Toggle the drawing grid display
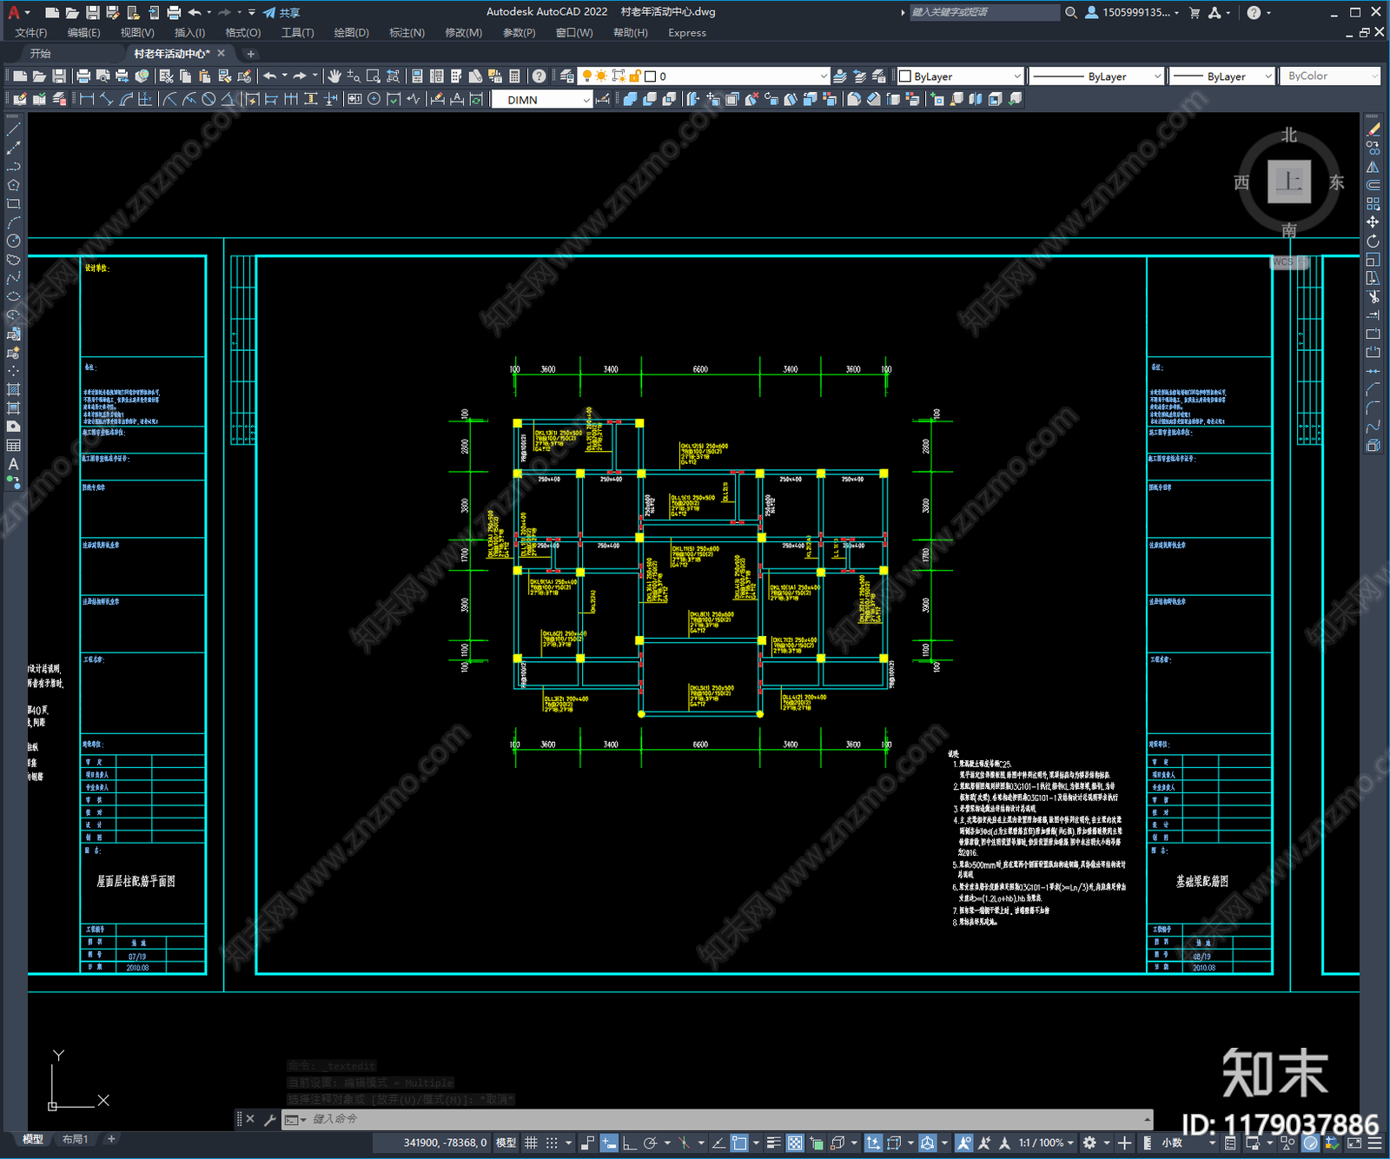This screenshot has height=1159, width=1390. [531, 1142]
